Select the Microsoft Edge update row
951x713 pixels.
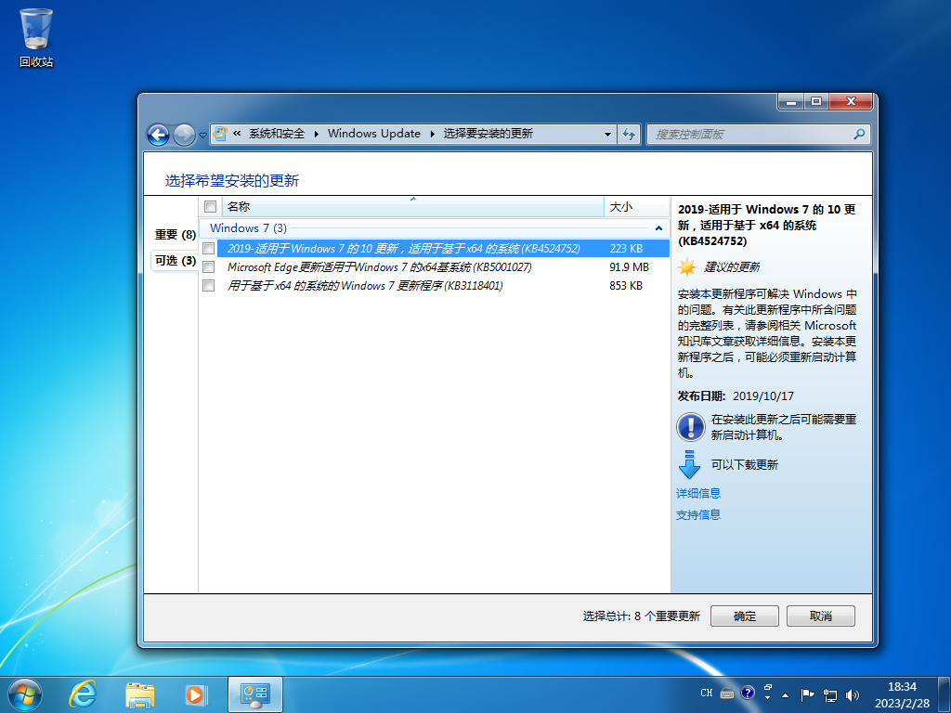tap(435, 266)
